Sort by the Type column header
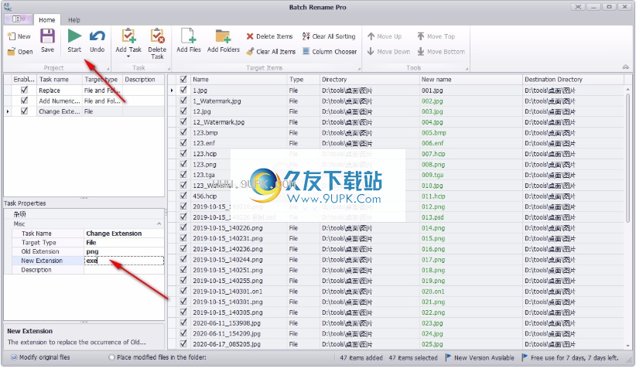 coord(303,80)
